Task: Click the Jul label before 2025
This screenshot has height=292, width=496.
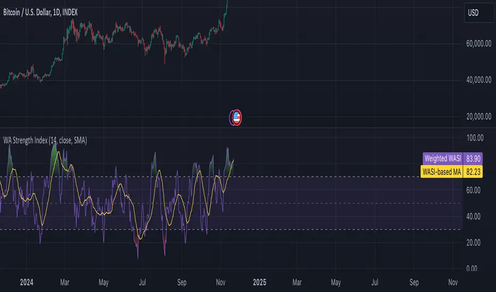Action: pos(142,282)
